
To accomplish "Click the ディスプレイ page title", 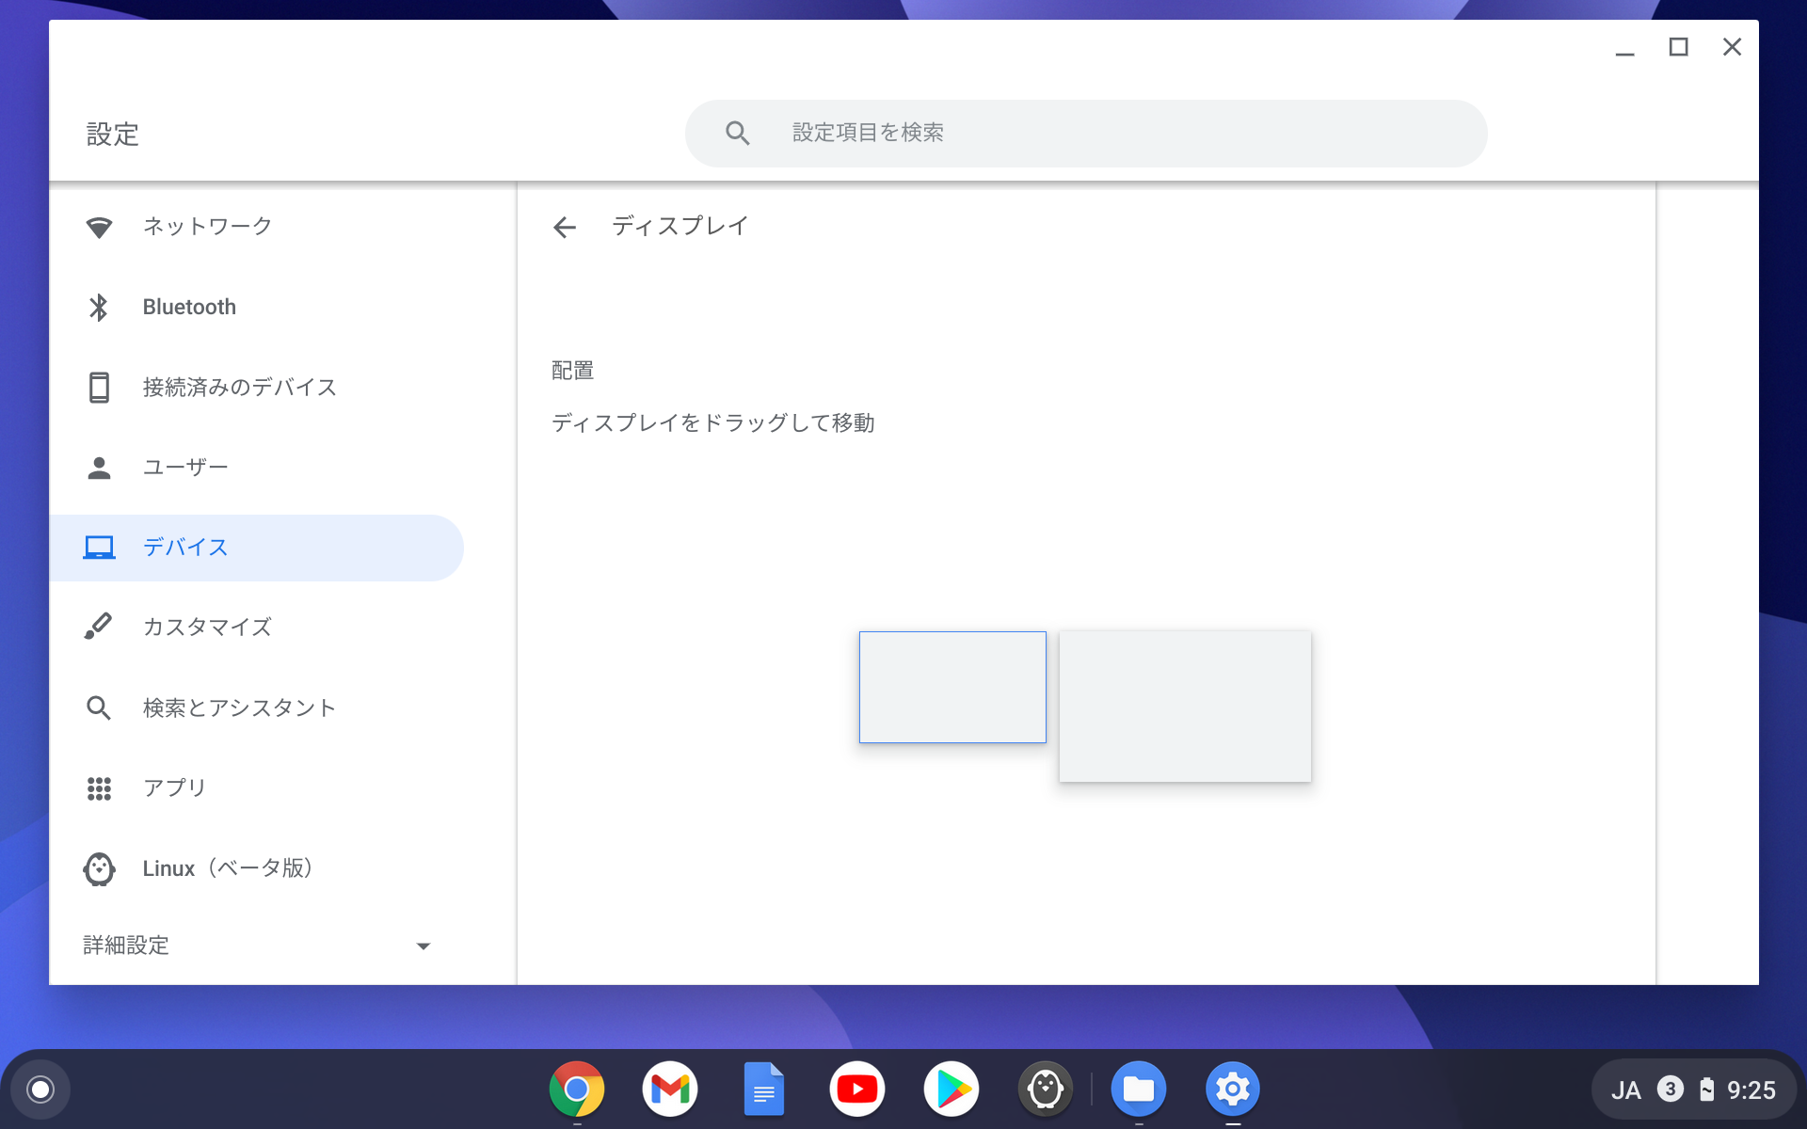I will tap(680, 226).
